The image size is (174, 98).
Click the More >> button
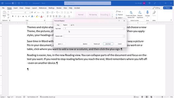[61, 44]
